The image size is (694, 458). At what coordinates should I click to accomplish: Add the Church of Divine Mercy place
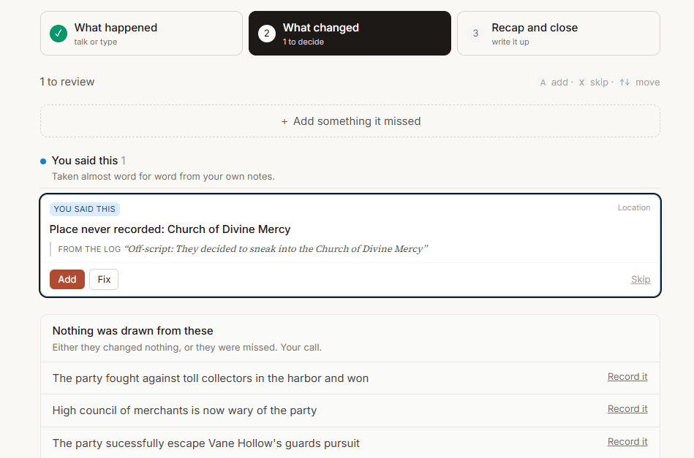click(67, 279)
